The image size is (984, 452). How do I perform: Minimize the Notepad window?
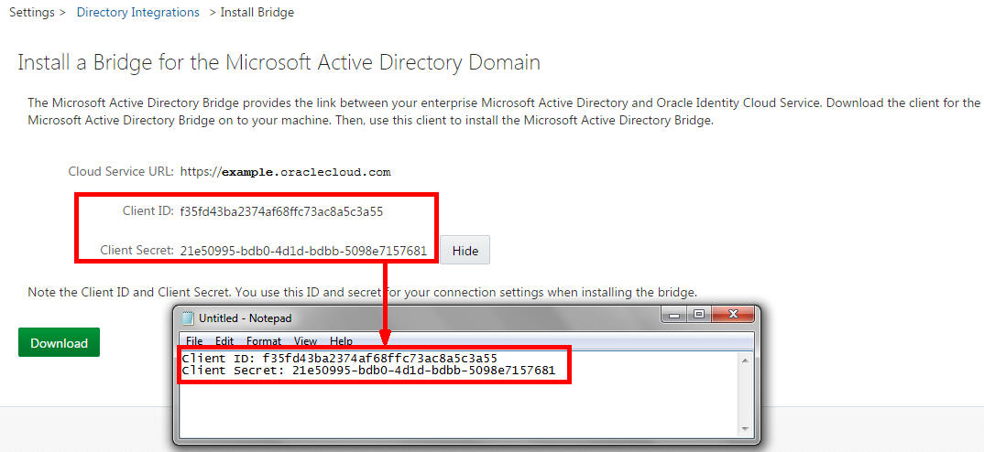pos(674,316)
